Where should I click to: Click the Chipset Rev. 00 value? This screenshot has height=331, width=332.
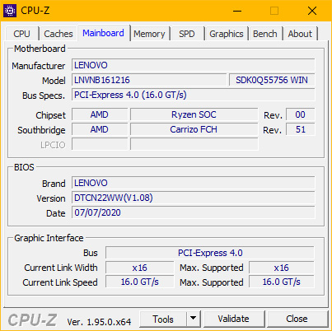coord(301,114)
